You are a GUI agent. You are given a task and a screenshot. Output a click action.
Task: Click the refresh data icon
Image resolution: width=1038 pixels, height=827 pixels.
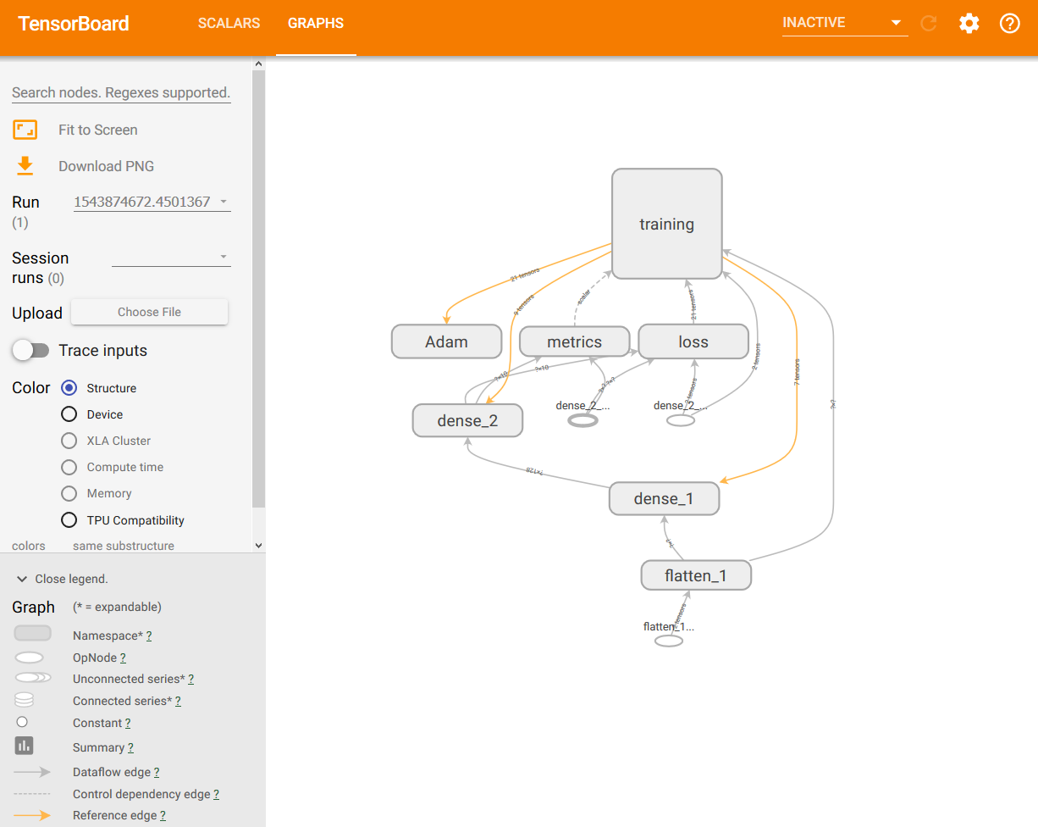coord(928,24)
